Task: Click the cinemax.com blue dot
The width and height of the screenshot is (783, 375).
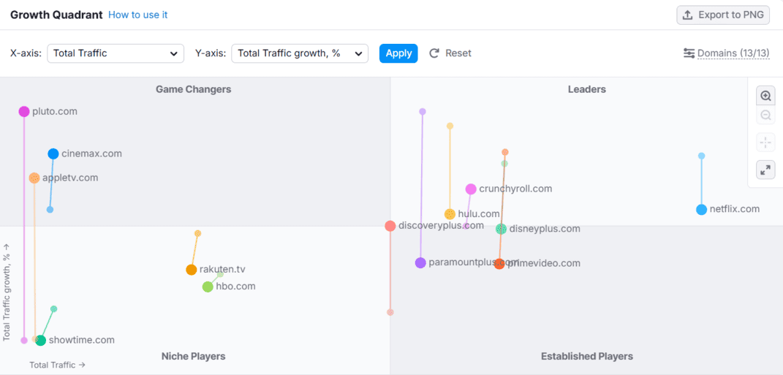Action: tap(53, 154)
